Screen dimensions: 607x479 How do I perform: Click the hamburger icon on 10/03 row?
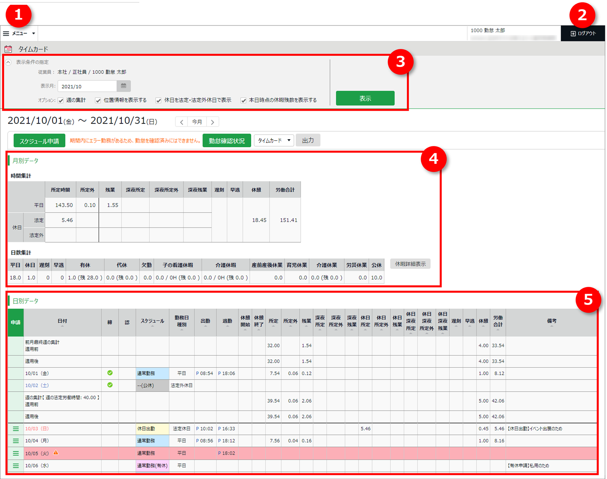pos(16,429)
